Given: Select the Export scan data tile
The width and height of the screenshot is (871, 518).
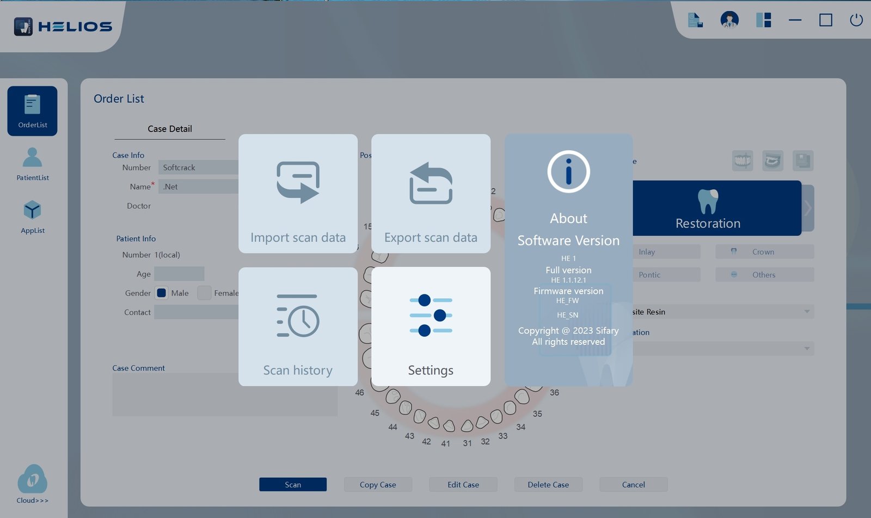Looking at the screenshot, I should pos(431,194).
